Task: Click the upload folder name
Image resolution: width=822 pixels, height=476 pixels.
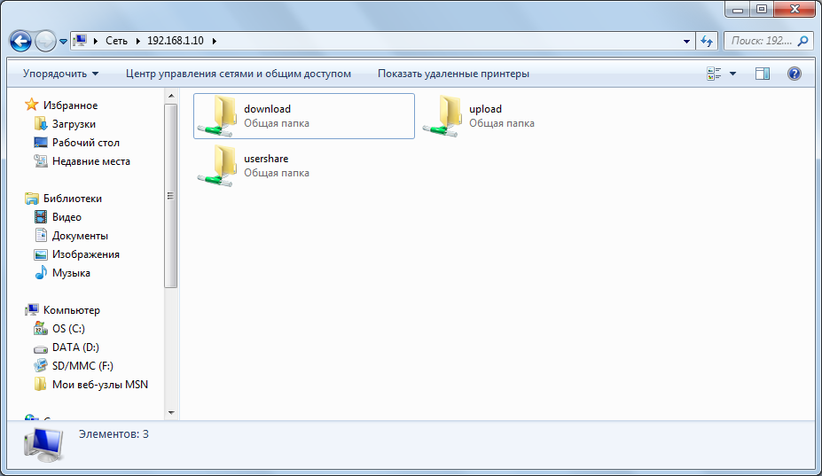Action: tap(485, 109)
